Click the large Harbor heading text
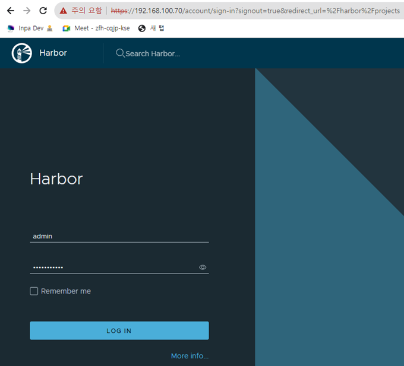 [56, 179]
